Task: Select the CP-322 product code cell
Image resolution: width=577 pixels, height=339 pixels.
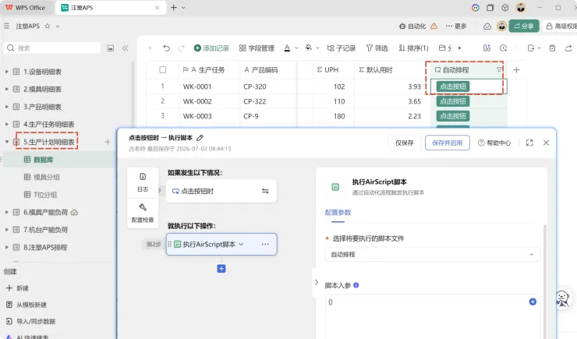Action: pos(268,101)
